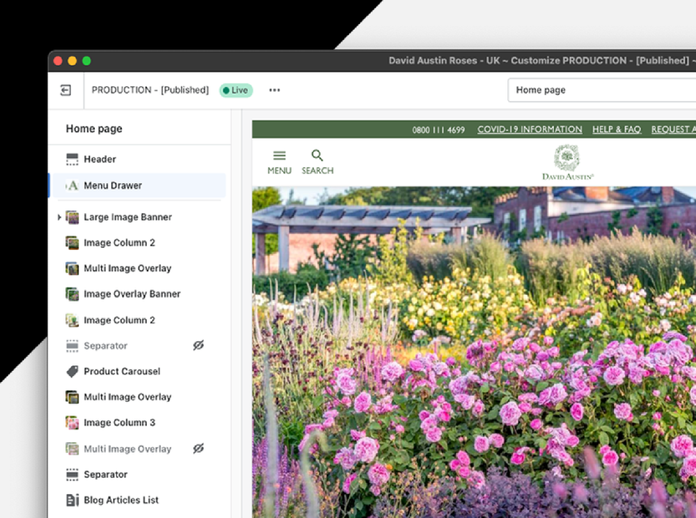Click the Multi Image Overlay section icon
The height and width of the screenshot is (518, 696).
coord(72,268)
